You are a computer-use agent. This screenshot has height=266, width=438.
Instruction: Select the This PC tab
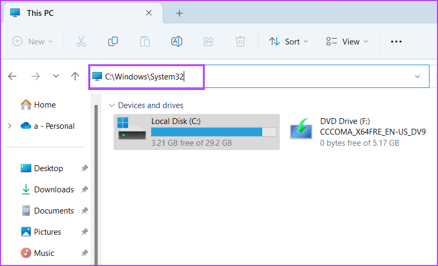click(83, 13)
